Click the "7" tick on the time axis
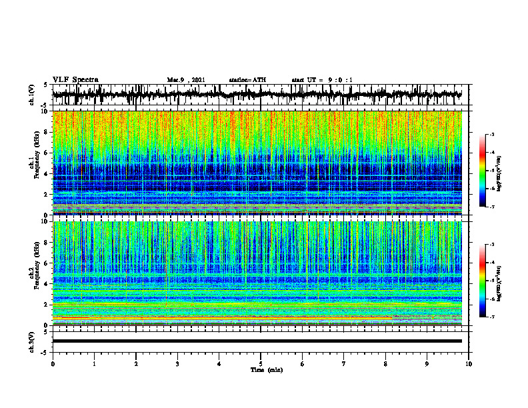The height and width of the screenshot is (408, 528). click(x=344, y=364)
